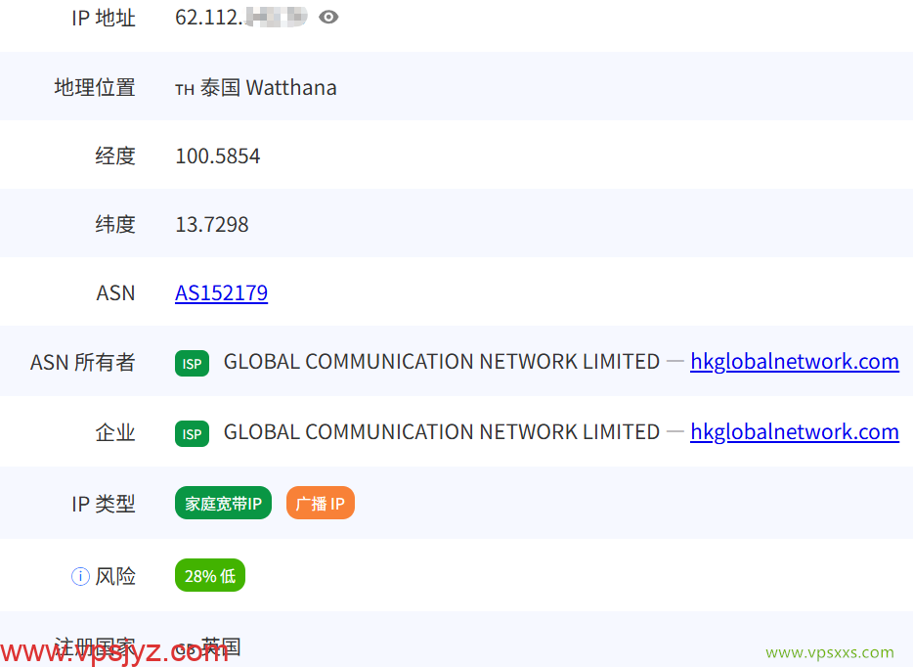Click the 地理位置 row label
The height and width of the screenshot is (667, 913).
click(94, 87)
